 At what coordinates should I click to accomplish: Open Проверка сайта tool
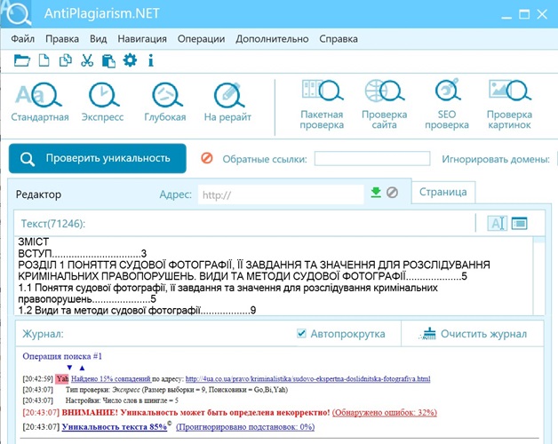385,104
